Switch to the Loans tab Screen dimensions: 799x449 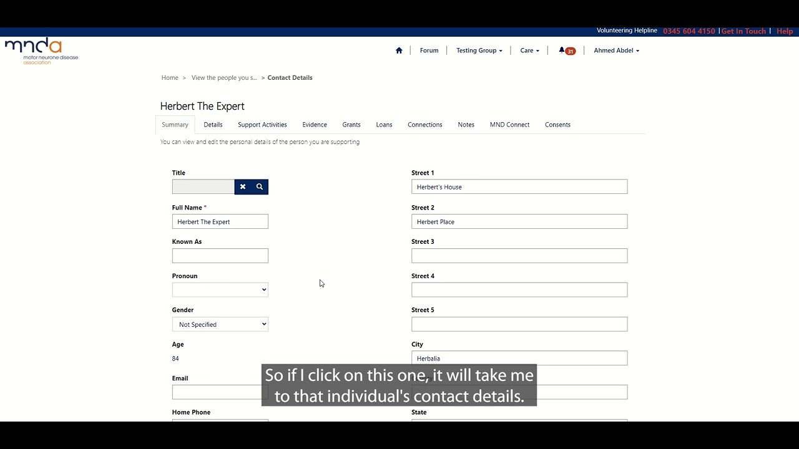[x=384, y=125]
